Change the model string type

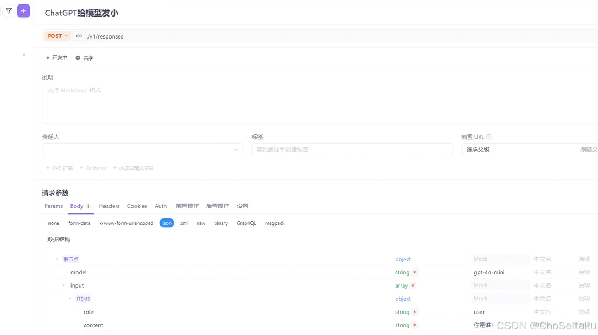pos(402,272)
